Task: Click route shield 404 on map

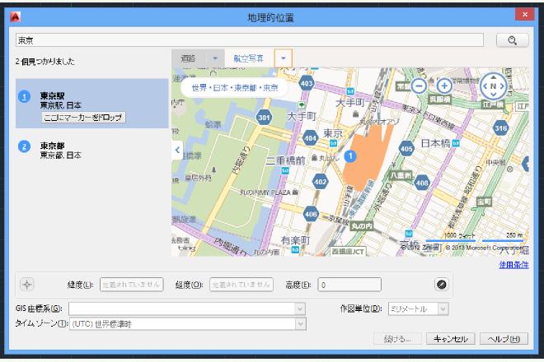Action: tap(310, 138)
